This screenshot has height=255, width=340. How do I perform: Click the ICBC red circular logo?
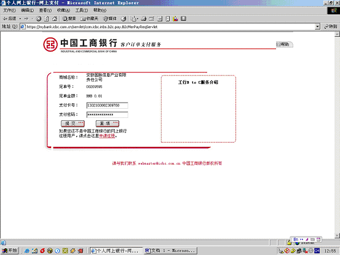pyautogui.click(x=50, y=45)
